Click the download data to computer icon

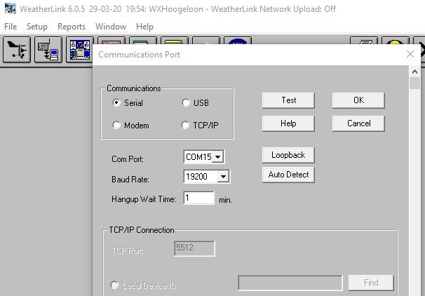pyautogui.click(x=48, y=50)
